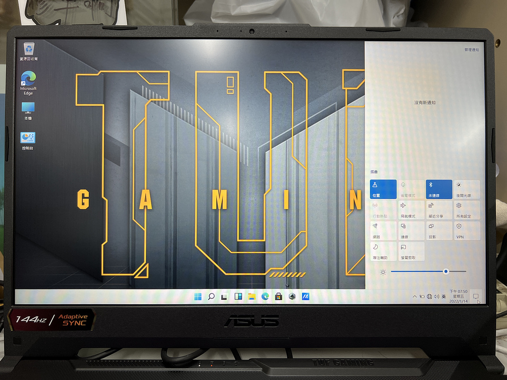Open the Recycle Bin desktop icon

pos(29,51)
